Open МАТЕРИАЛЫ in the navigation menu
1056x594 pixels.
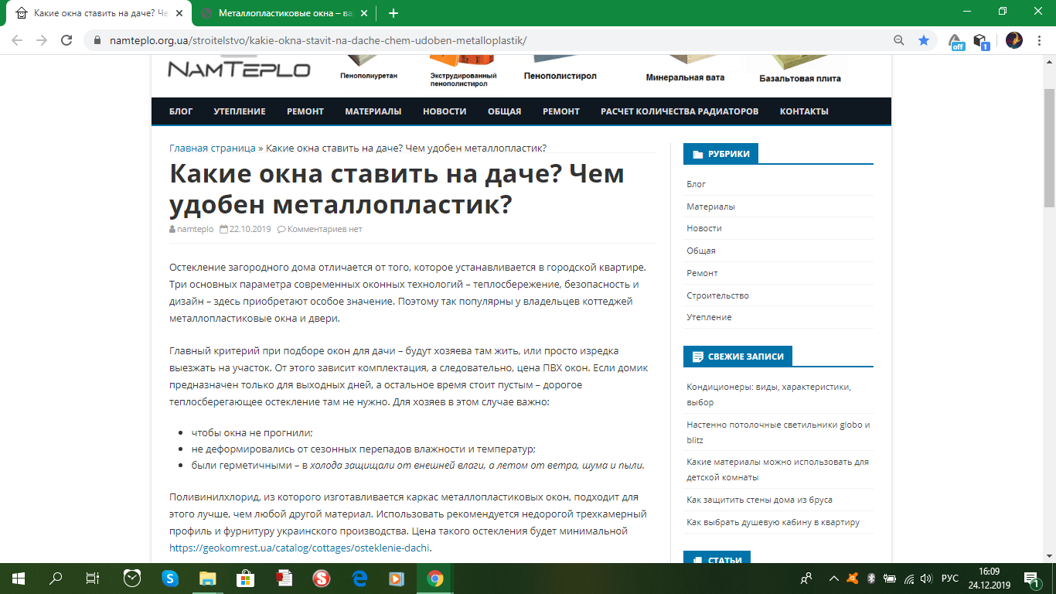coord(373,111)
